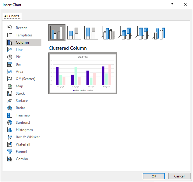Choose the Area category label
Viewport: 193px width, 182px height.
click(19, 72)
